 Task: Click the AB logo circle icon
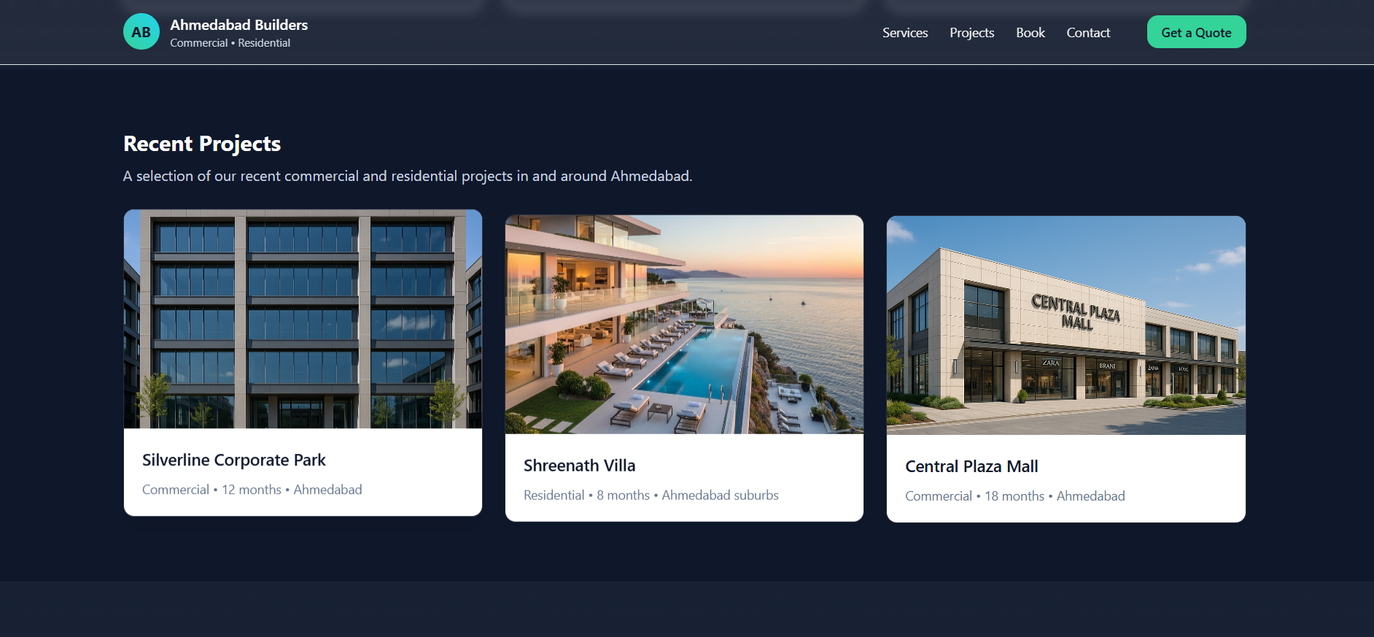pyautogui.click(x=141, y=31)
